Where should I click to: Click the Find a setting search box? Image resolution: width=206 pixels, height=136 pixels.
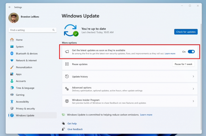(33, 30)
